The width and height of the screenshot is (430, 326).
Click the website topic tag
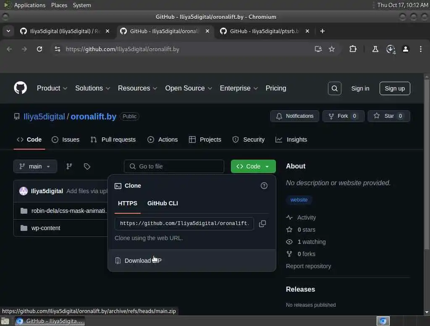coord(299,200)
